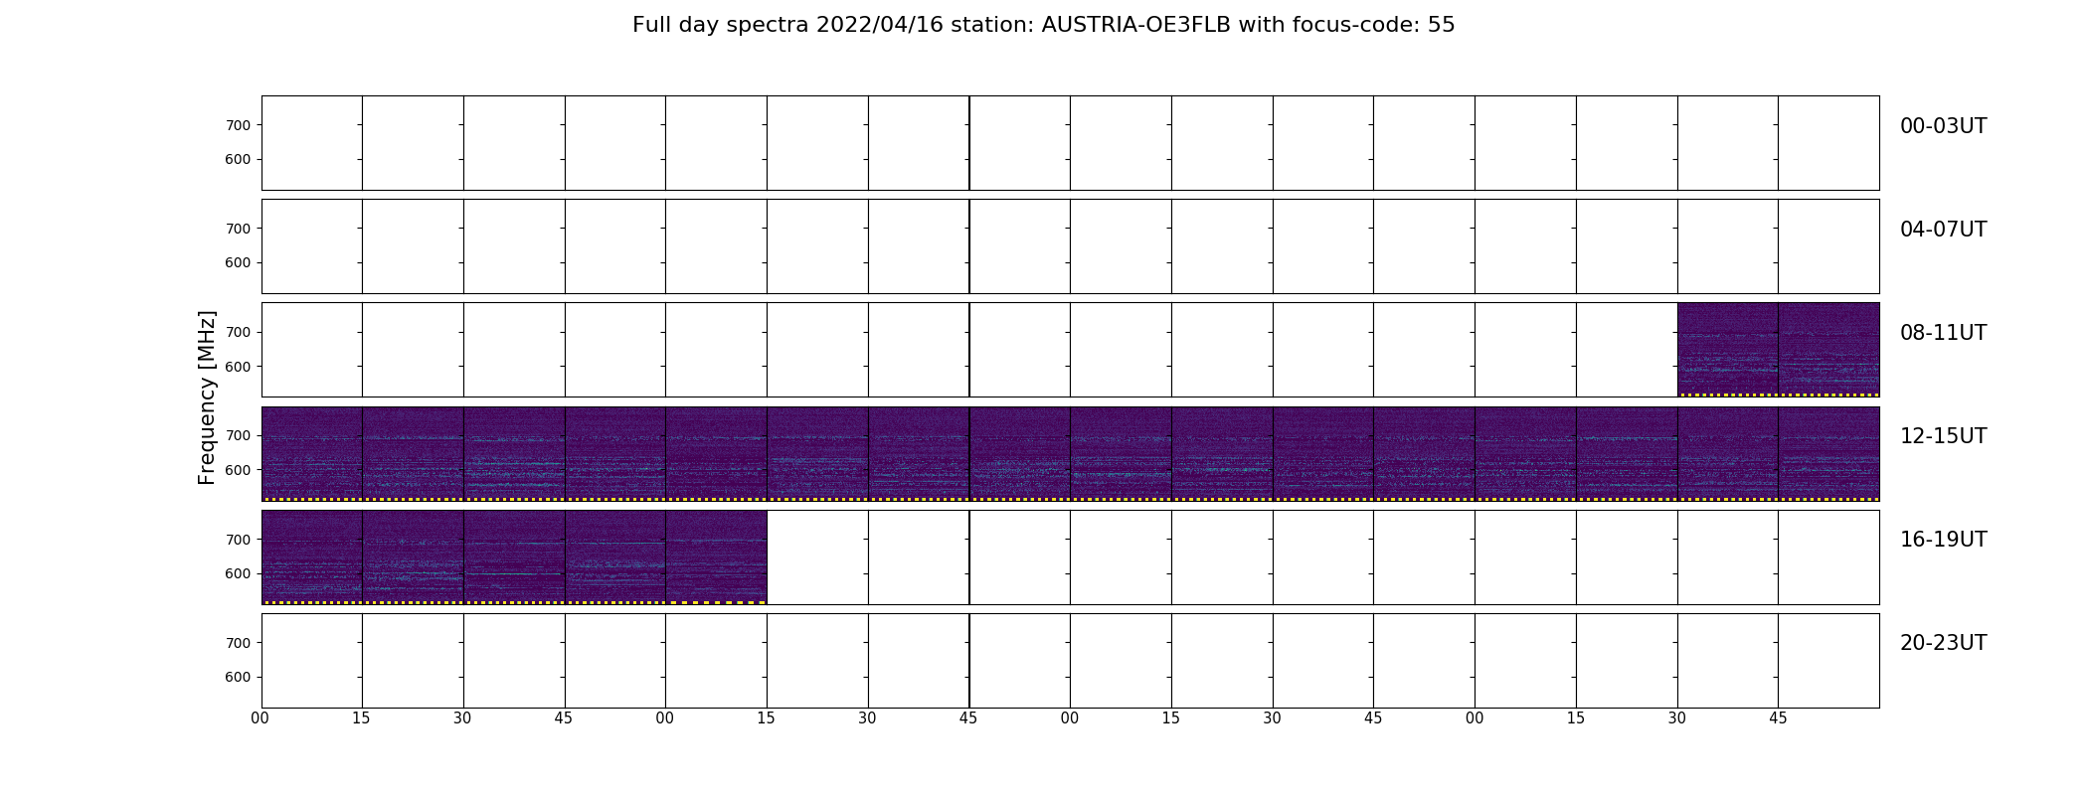
Task: Open the 16:15 spectrogram panel in 16-19UT row
Action: click(413, 556)
